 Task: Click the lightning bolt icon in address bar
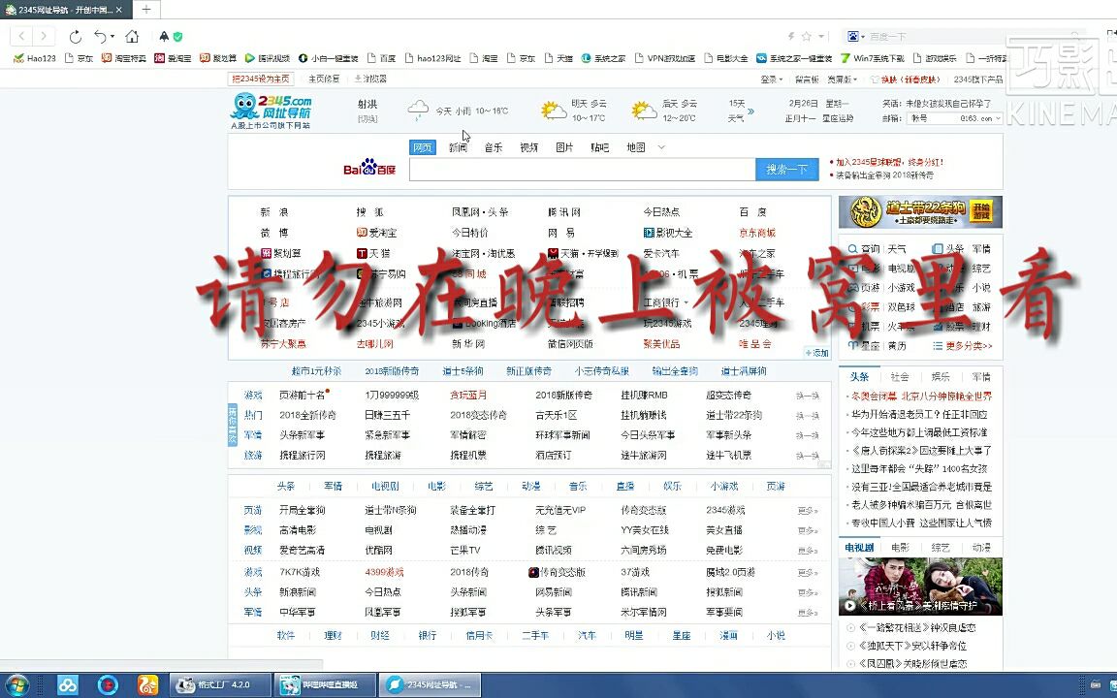[x=791, y=36]
